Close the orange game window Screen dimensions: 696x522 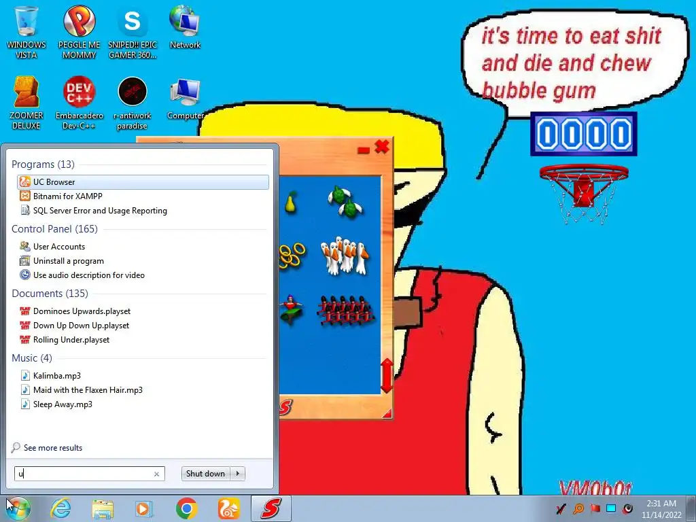pos(382,147)
